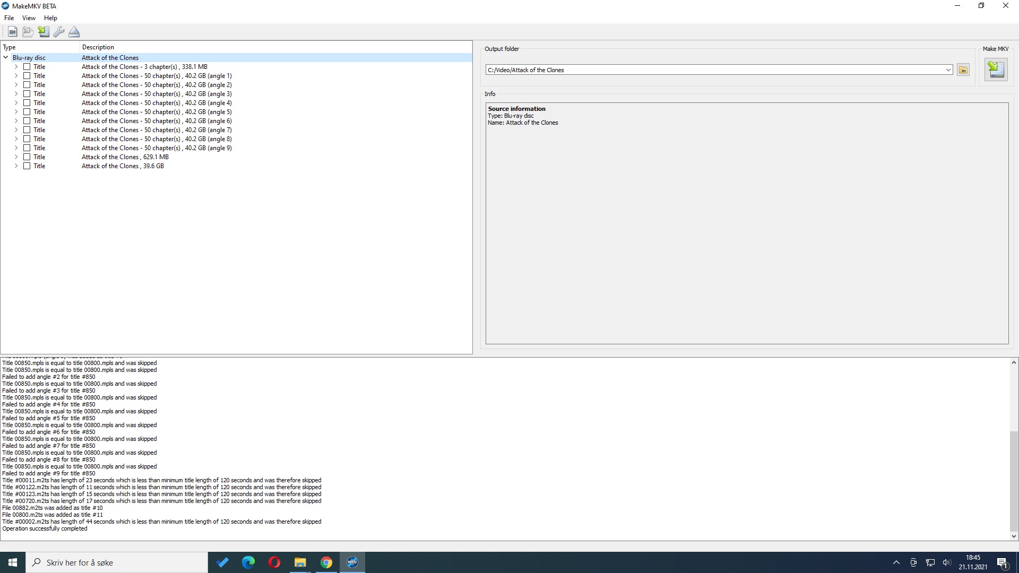Screen dimensions: 1019x573
Task: Select the angle 7 title description
Action: click(157, 130)
